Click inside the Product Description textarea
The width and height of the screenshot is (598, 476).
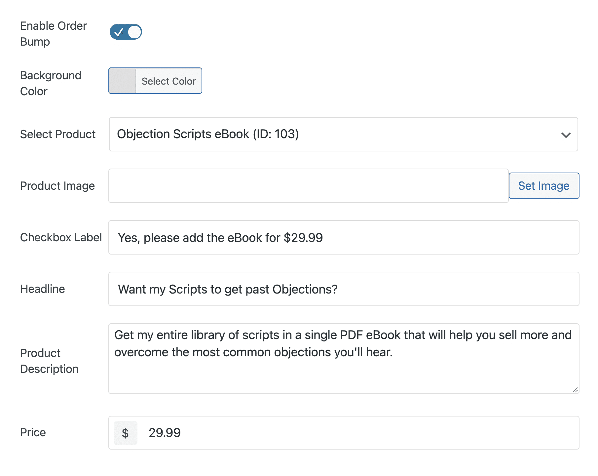344,370
